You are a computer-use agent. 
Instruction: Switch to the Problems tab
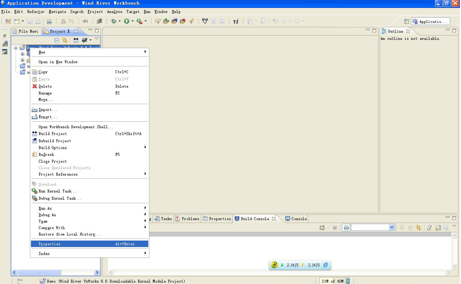pyautogui.click(x=190, y=219)
